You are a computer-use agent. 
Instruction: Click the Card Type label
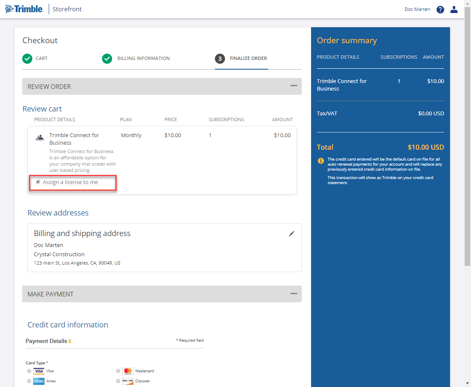pyautogui.click(x=37, y=363)
